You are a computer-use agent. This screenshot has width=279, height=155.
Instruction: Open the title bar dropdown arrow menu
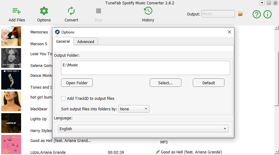[262, 3]
